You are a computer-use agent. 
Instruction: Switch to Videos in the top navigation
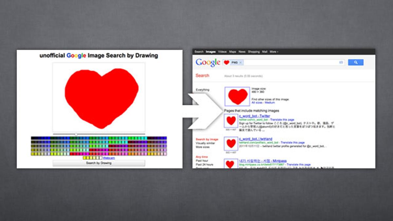222,52
